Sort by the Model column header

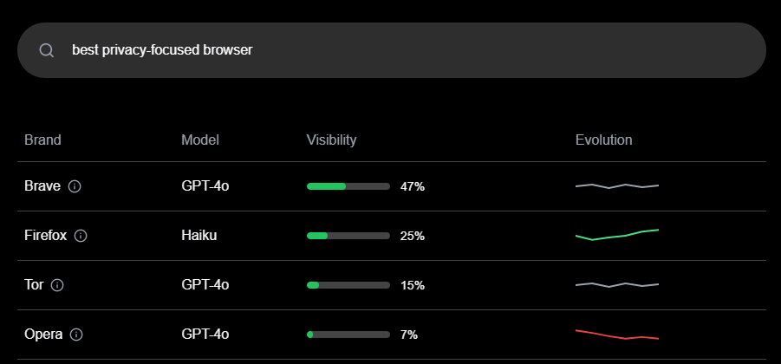(x=200, y=140)
